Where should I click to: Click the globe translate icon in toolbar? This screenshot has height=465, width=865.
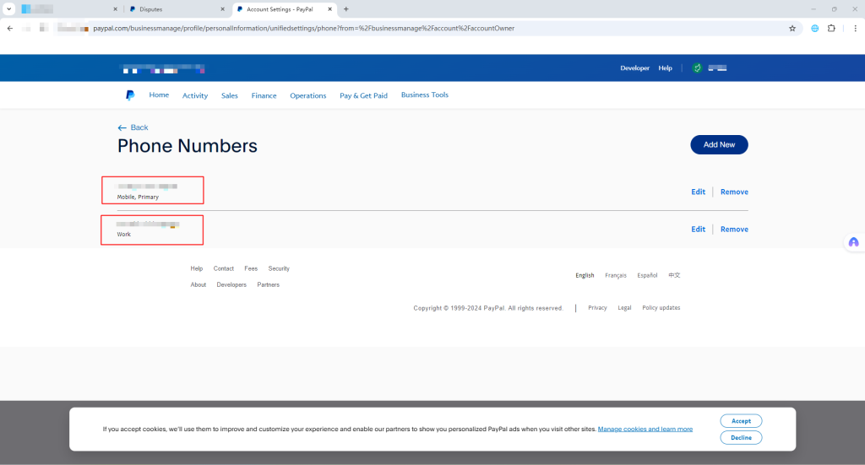tap(815, 28)
